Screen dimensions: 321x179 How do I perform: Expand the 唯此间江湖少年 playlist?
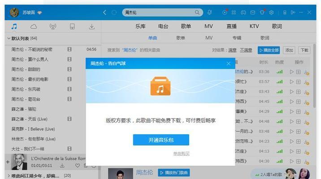click(x=9, y=175)
